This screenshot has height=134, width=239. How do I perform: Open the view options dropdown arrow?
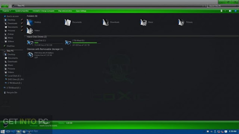click(x=225, y=11)
